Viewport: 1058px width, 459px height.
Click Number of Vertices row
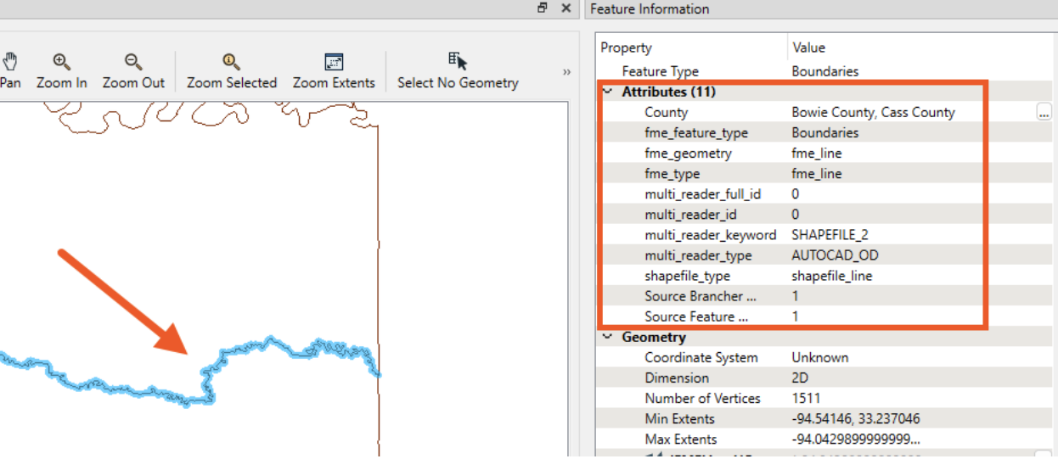[825, 398]
